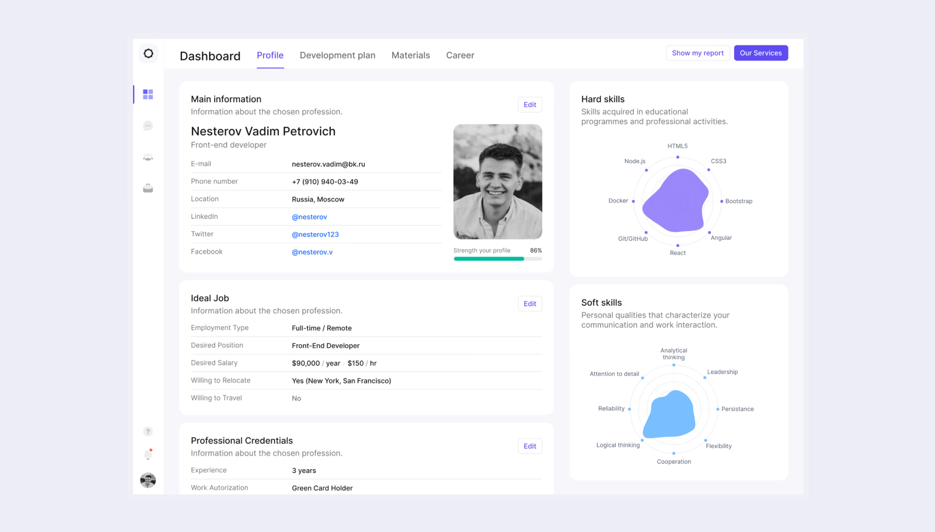Switch to the Materials tab
The width and height of the screenshot is (935, 532).
(x=411, y=55)
